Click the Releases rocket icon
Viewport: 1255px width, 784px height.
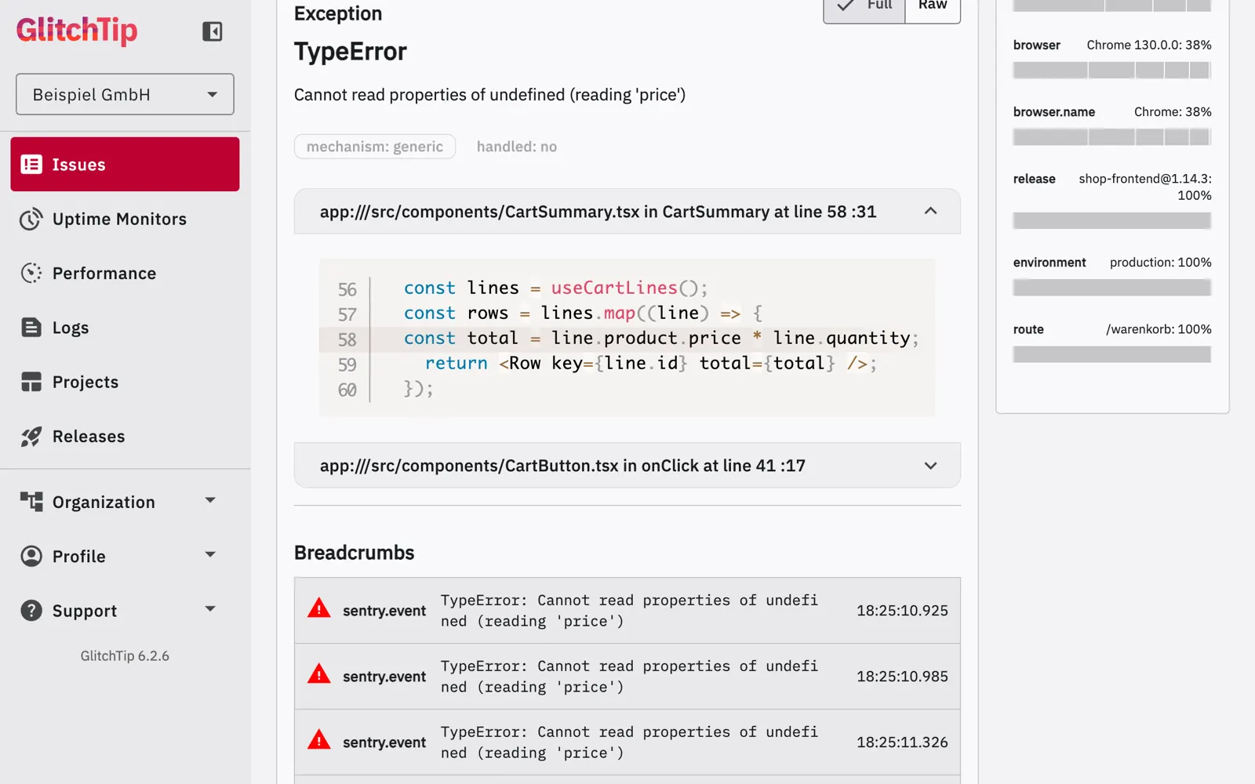click(x=31, y=437)
